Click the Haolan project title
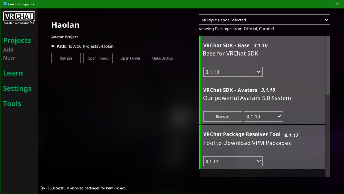Screen dimensions: 344x194 coord(65,25)
